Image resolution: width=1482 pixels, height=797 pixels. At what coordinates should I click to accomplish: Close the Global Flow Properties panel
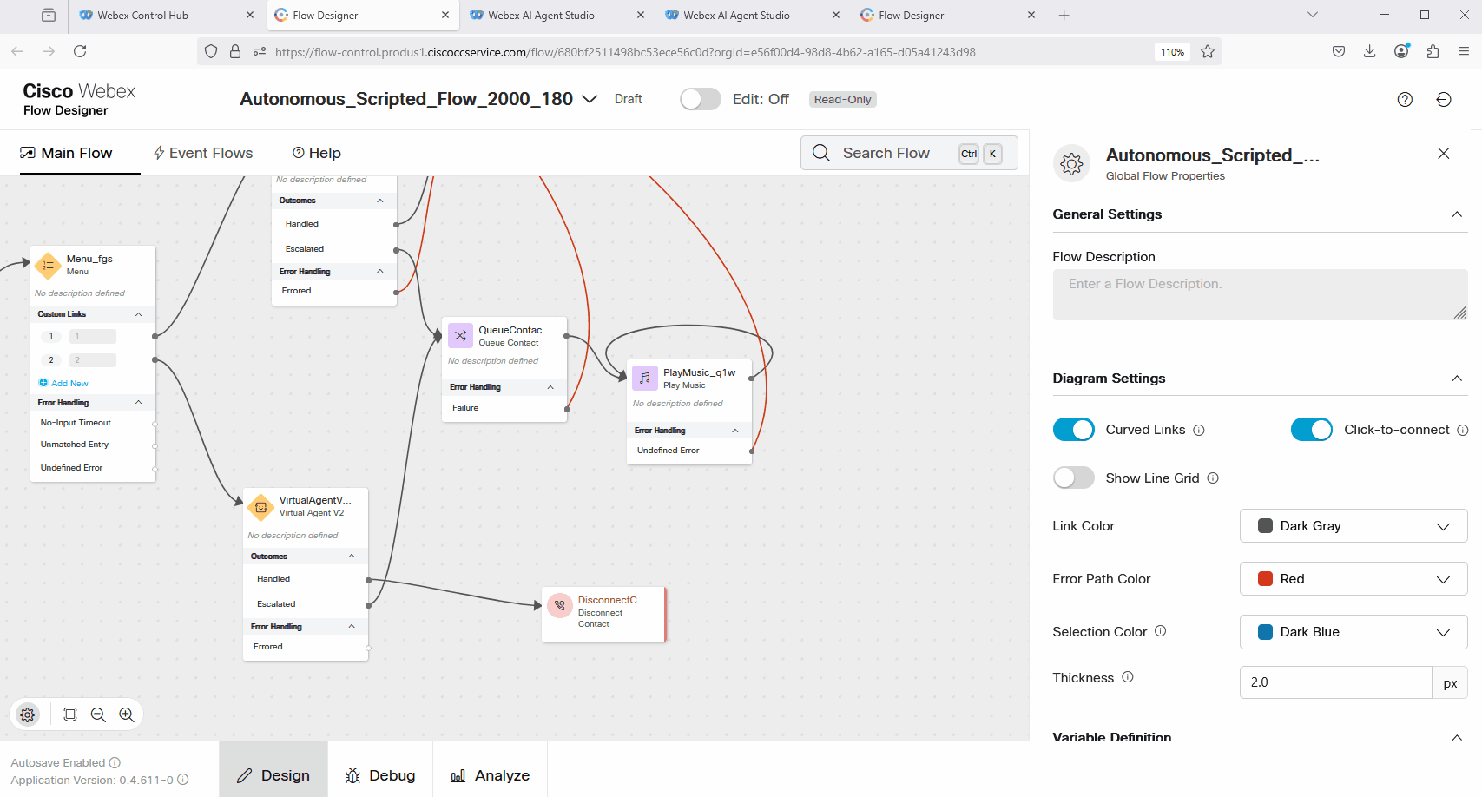(x=1444, y=154)
